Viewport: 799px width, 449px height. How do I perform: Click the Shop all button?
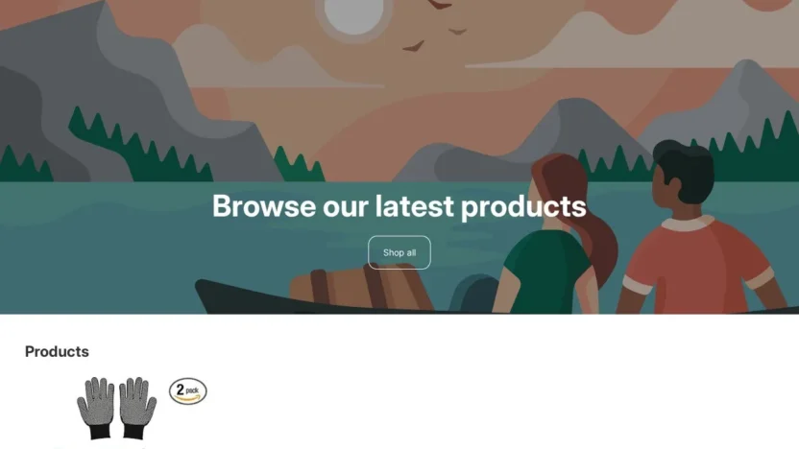pos(399,252)
